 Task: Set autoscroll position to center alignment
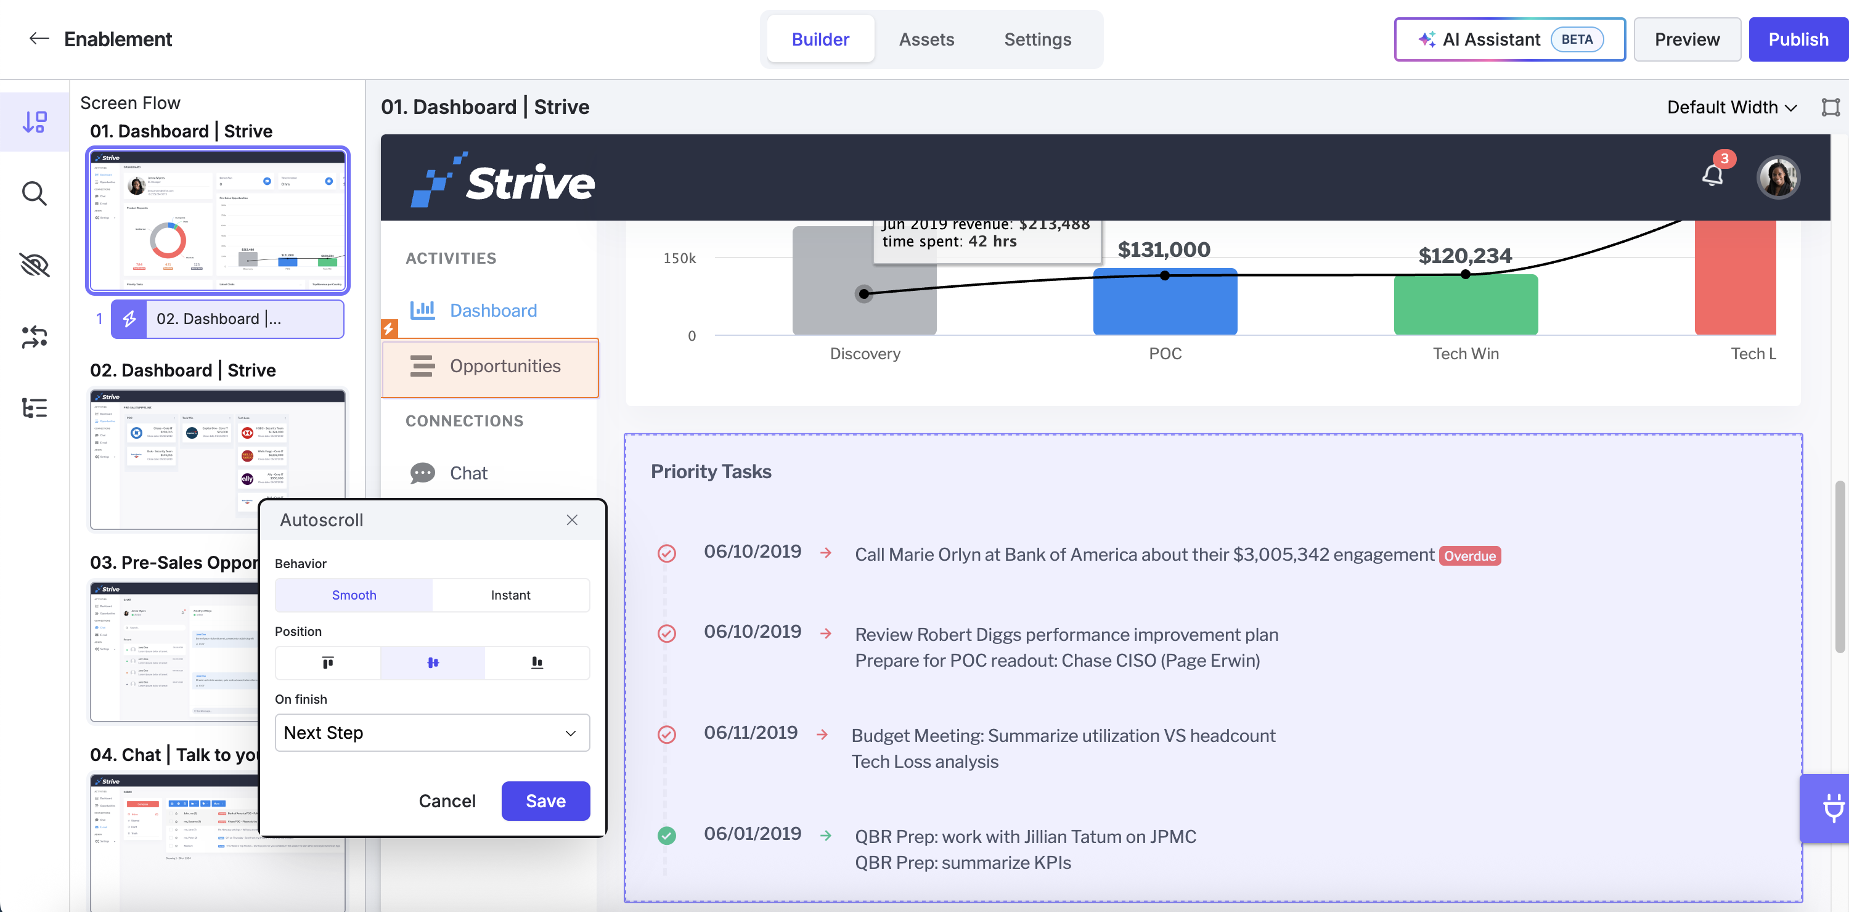(x=433, y=662)
